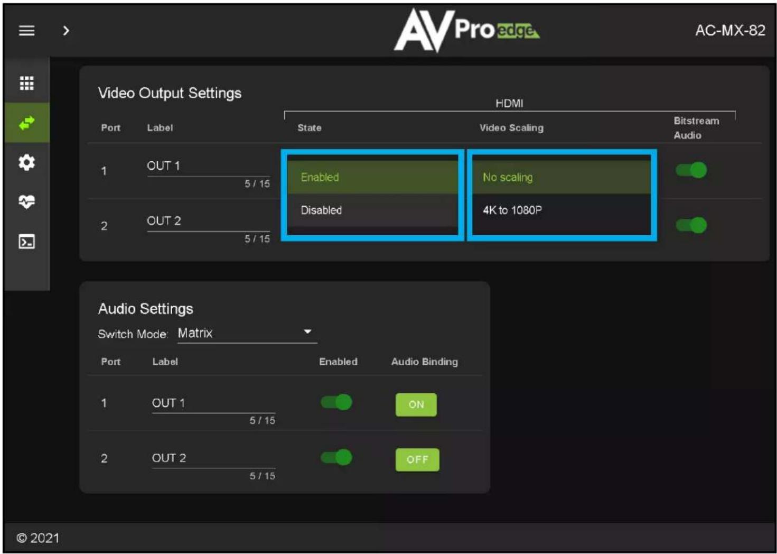Choose Enabled in the State list
This screenshot has height=554, width=777.
(372, 177)
